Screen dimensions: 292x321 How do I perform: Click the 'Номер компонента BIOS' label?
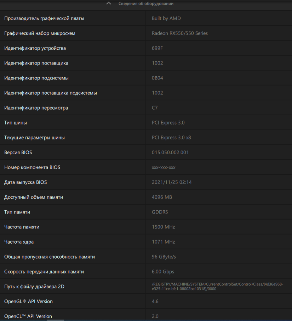pyautogui.click(x=32, y=167)
